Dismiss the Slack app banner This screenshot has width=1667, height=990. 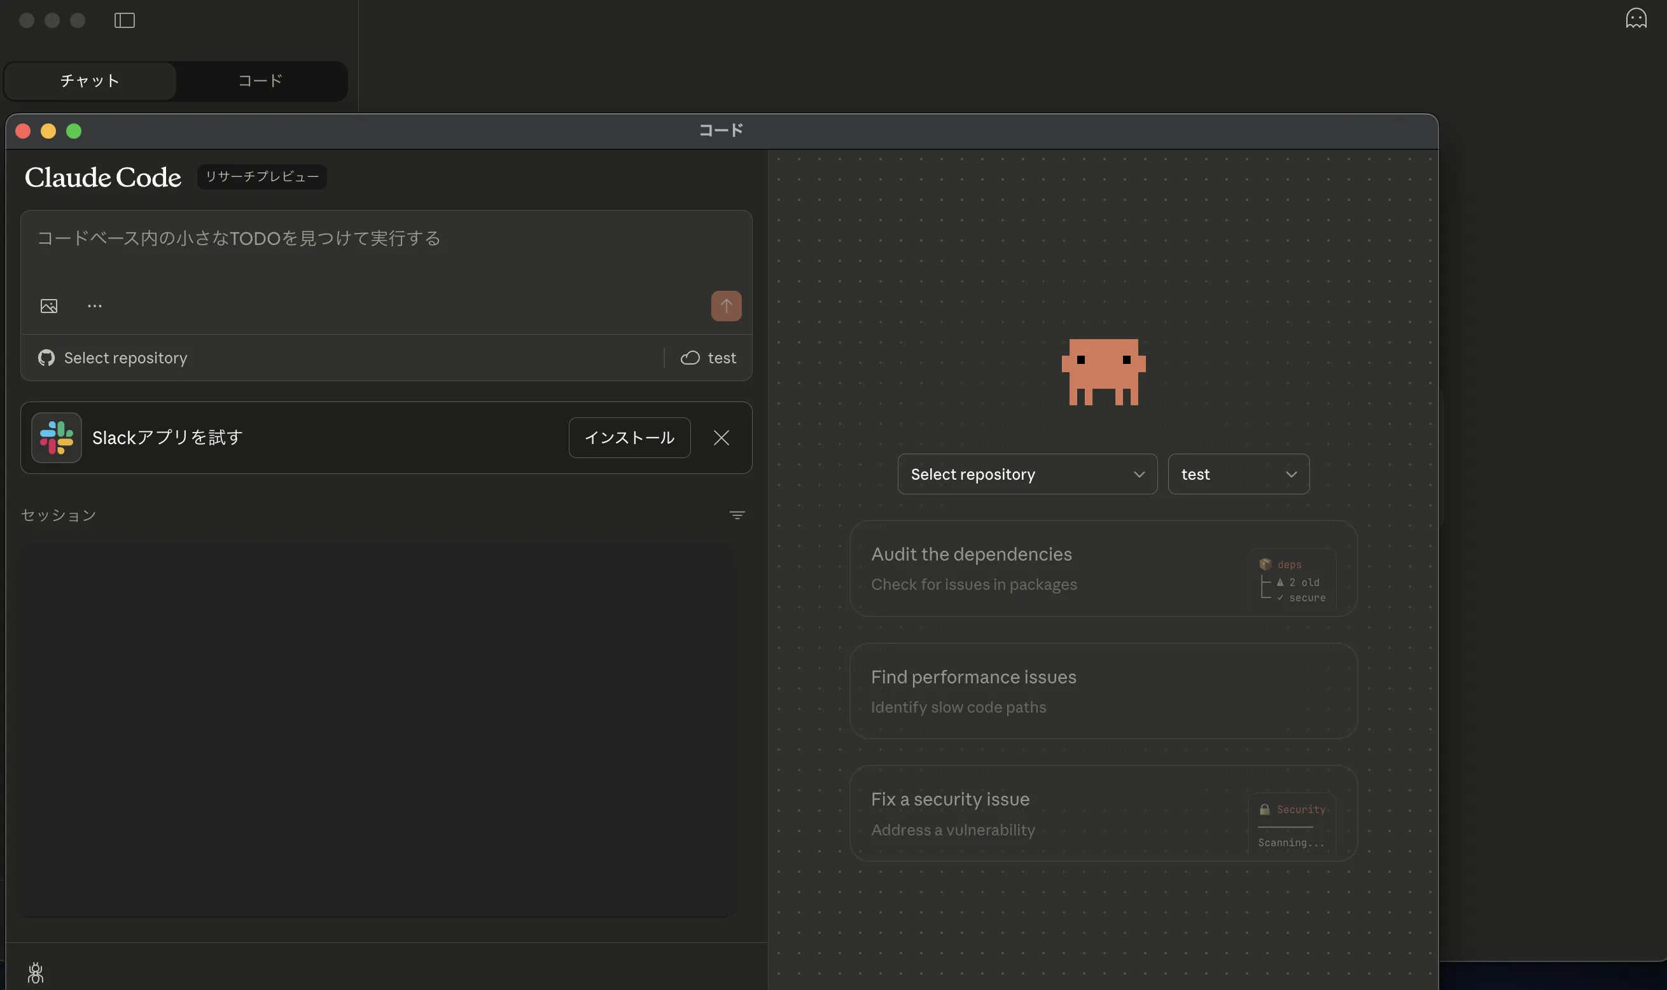[721, 438]
